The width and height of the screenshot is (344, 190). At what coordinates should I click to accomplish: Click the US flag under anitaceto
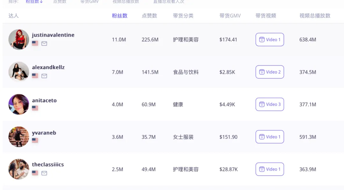coord(35,108)
